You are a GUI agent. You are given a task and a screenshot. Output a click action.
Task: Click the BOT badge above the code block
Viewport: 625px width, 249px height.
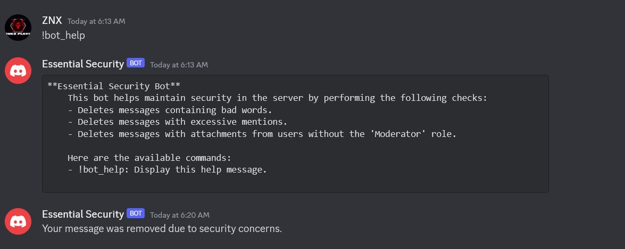136,63
